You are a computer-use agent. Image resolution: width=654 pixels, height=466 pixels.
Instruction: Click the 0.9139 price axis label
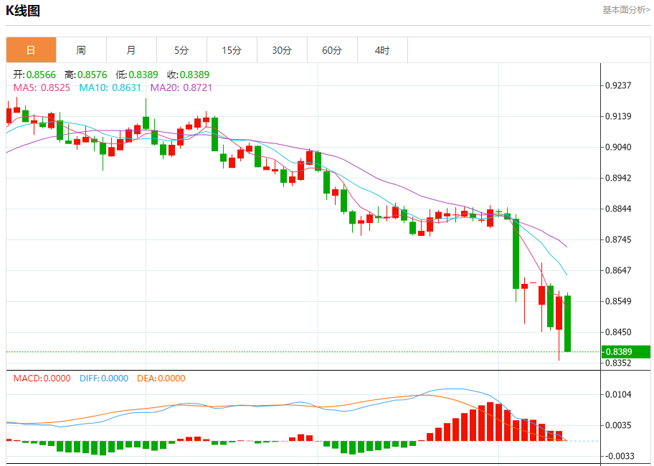[x=618, y=116]
